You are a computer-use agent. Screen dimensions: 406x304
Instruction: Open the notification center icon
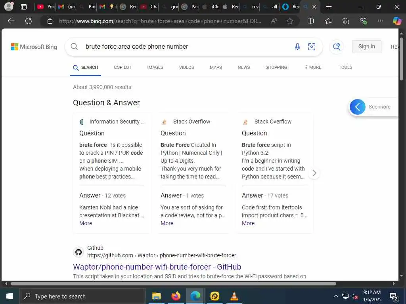(393, 296)
